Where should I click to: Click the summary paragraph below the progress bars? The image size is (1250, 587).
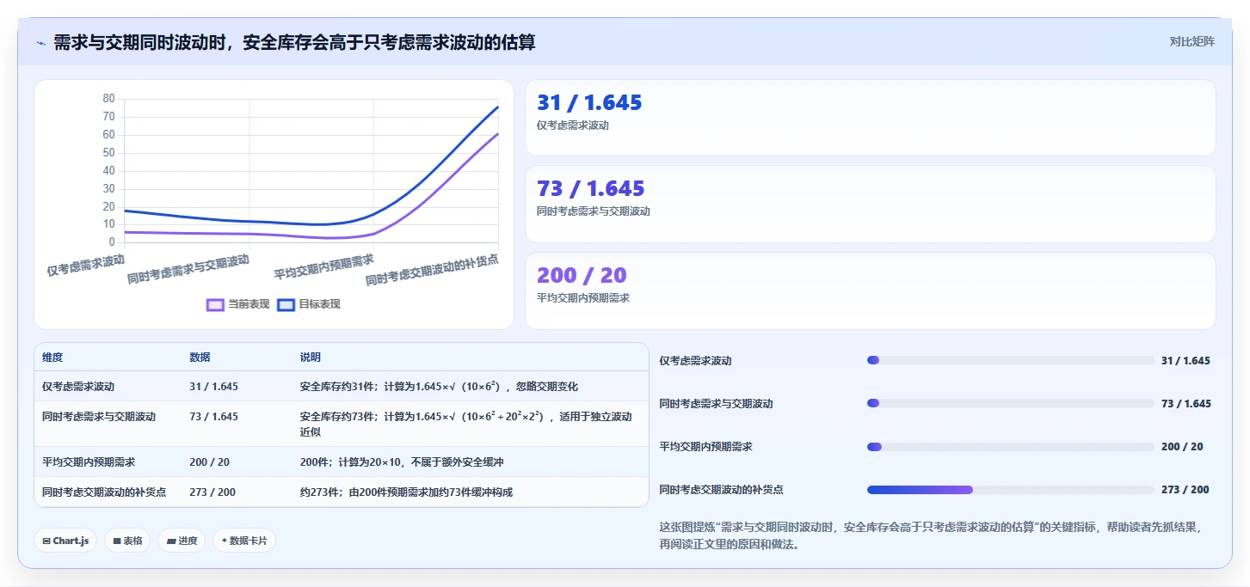pyautogui.click(x=929, y=535)
